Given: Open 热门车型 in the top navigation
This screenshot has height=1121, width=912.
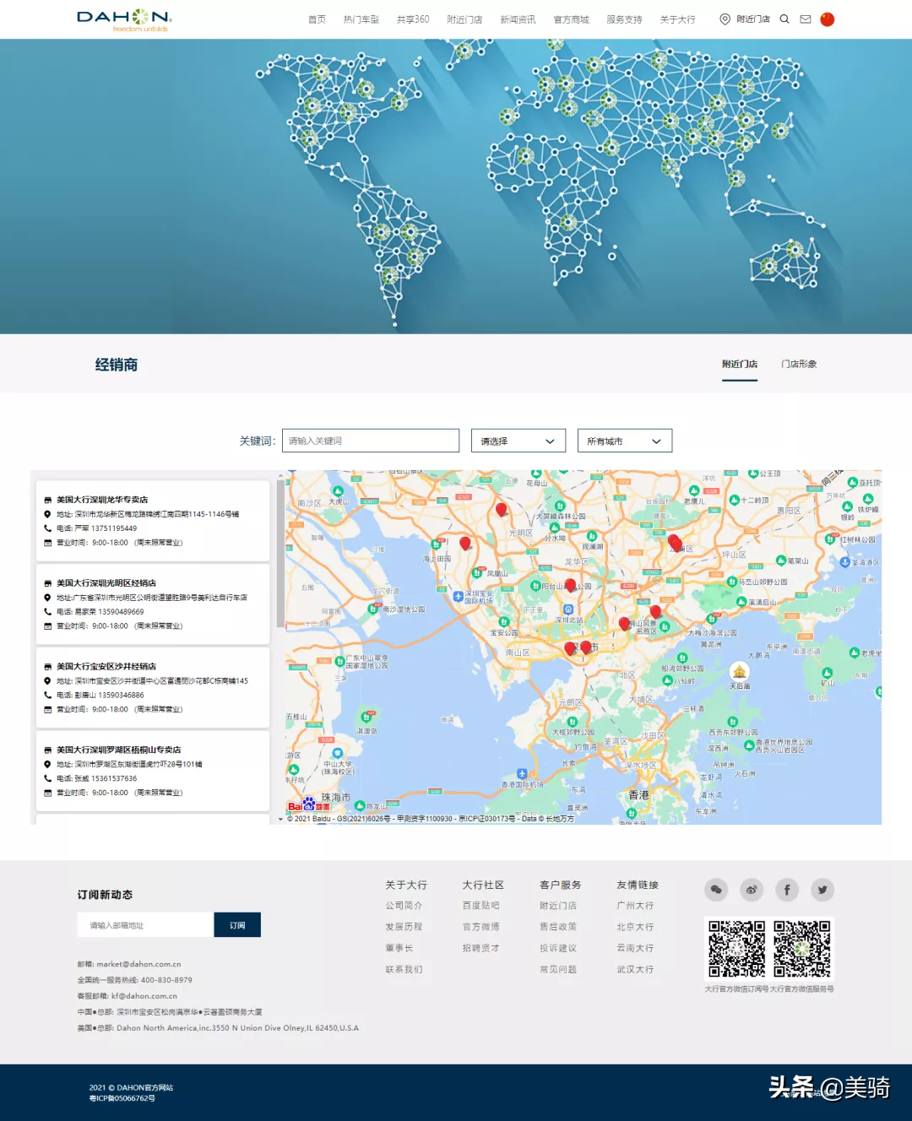Looking at the screenshot, I should coord(361,19).
